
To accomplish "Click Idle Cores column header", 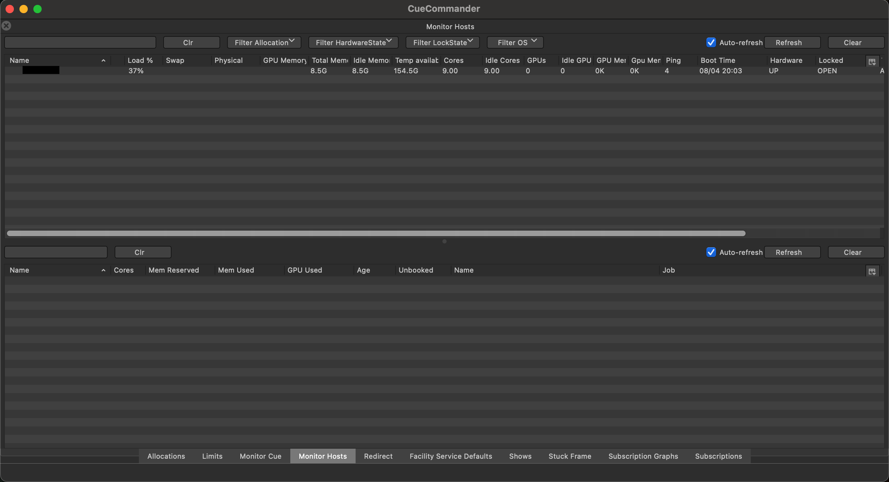I will (x=503, y=60).
